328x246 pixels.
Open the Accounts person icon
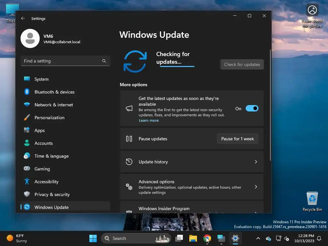27,143
